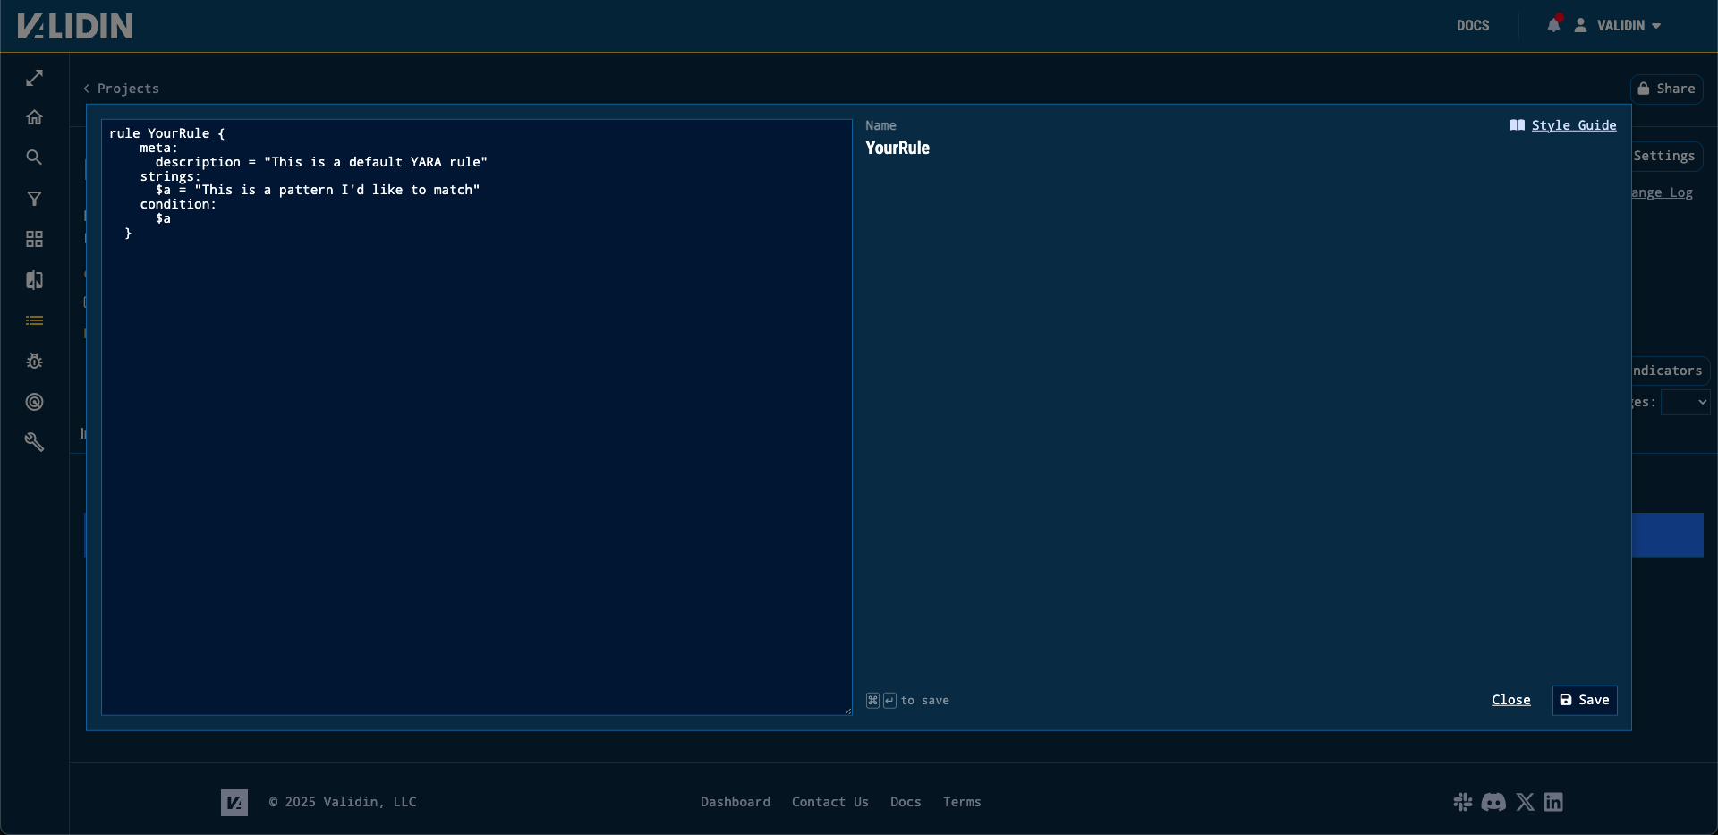Save the YARA rule

[1584, 700]
